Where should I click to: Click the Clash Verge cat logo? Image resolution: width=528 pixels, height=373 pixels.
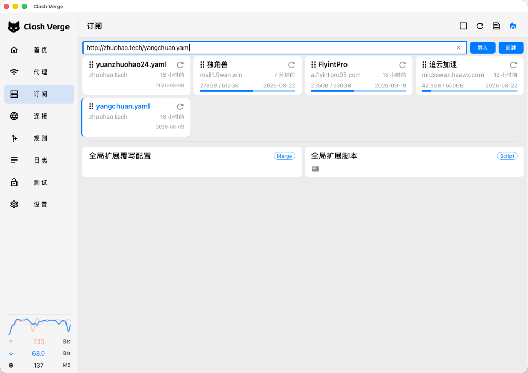(x=14, y=27)
